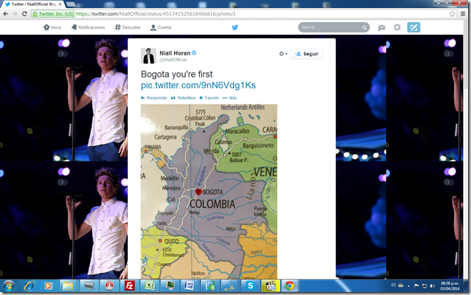Open the @NiallOfficial handle link
This screenshot has width=471, height=295.
point(173,60)
